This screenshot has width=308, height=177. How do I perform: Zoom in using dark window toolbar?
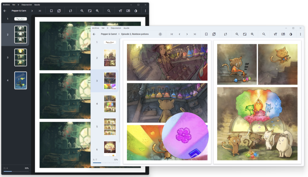point(98,11)
